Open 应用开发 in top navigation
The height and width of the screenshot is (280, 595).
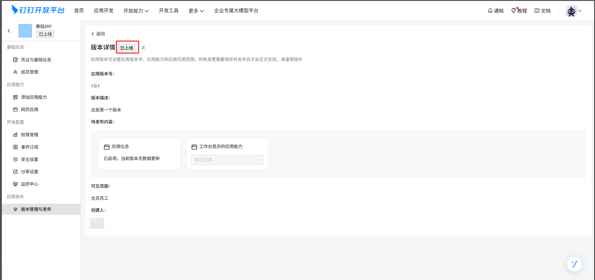click(104, 11)
